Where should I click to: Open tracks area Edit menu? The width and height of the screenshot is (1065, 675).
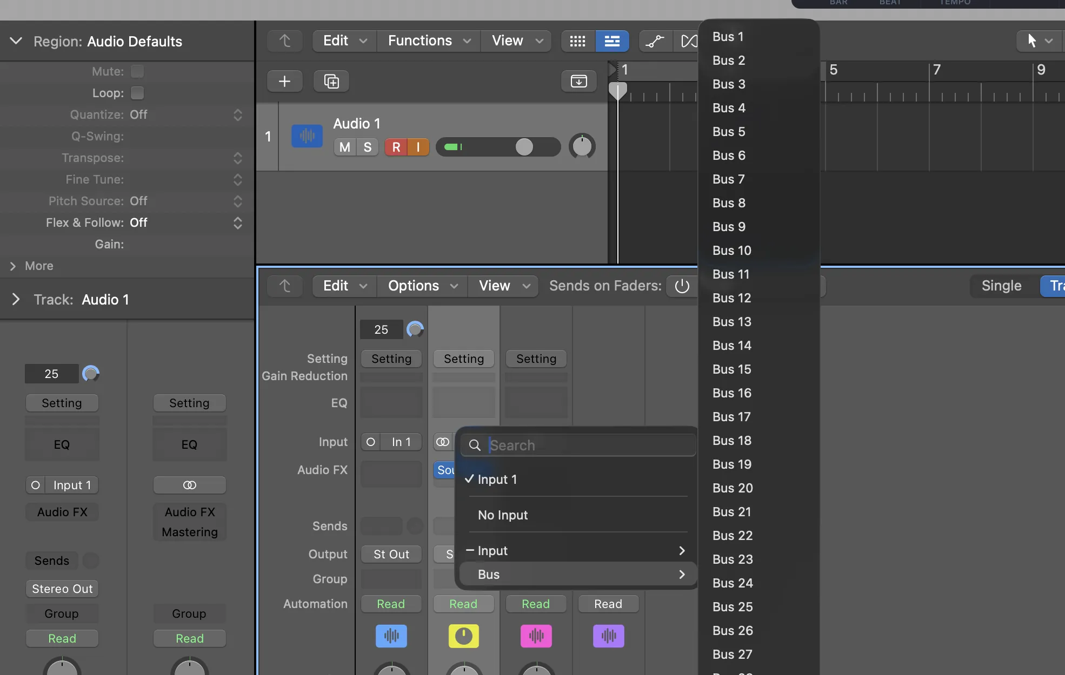(344, 41)
